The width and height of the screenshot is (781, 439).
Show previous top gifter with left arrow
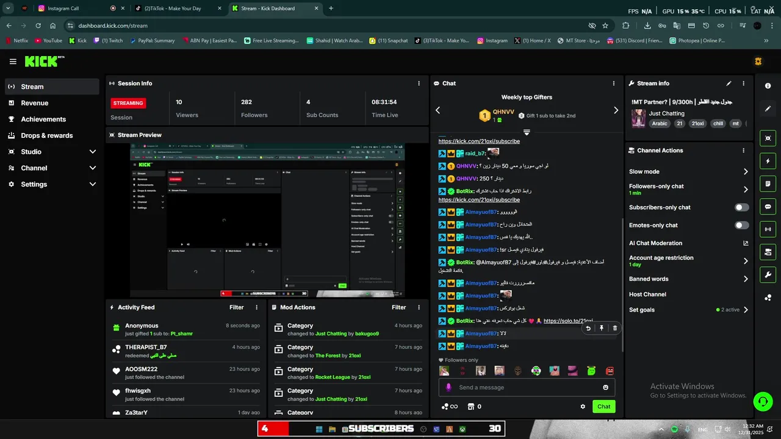pos(437,110)
